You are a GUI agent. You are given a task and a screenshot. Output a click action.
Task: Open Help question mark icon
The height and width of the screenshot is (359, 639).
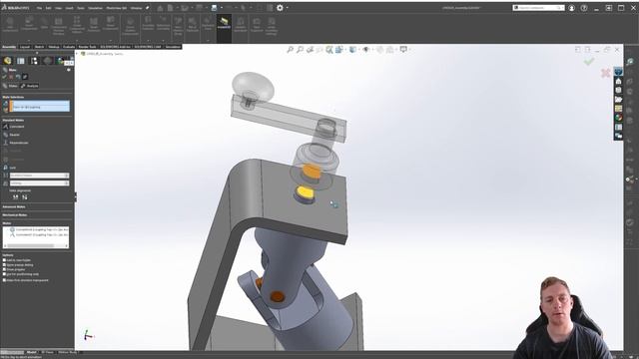coord(584,8)
